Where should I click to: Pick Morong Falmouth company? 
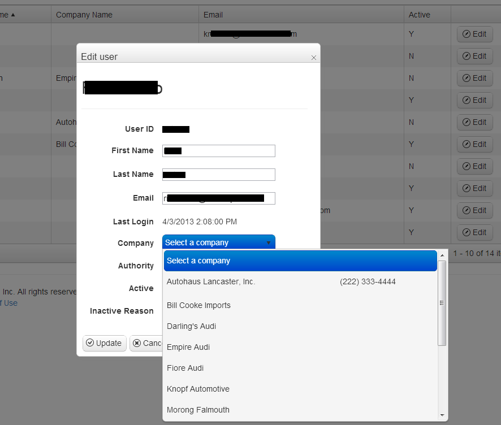(x=300, y=410)
